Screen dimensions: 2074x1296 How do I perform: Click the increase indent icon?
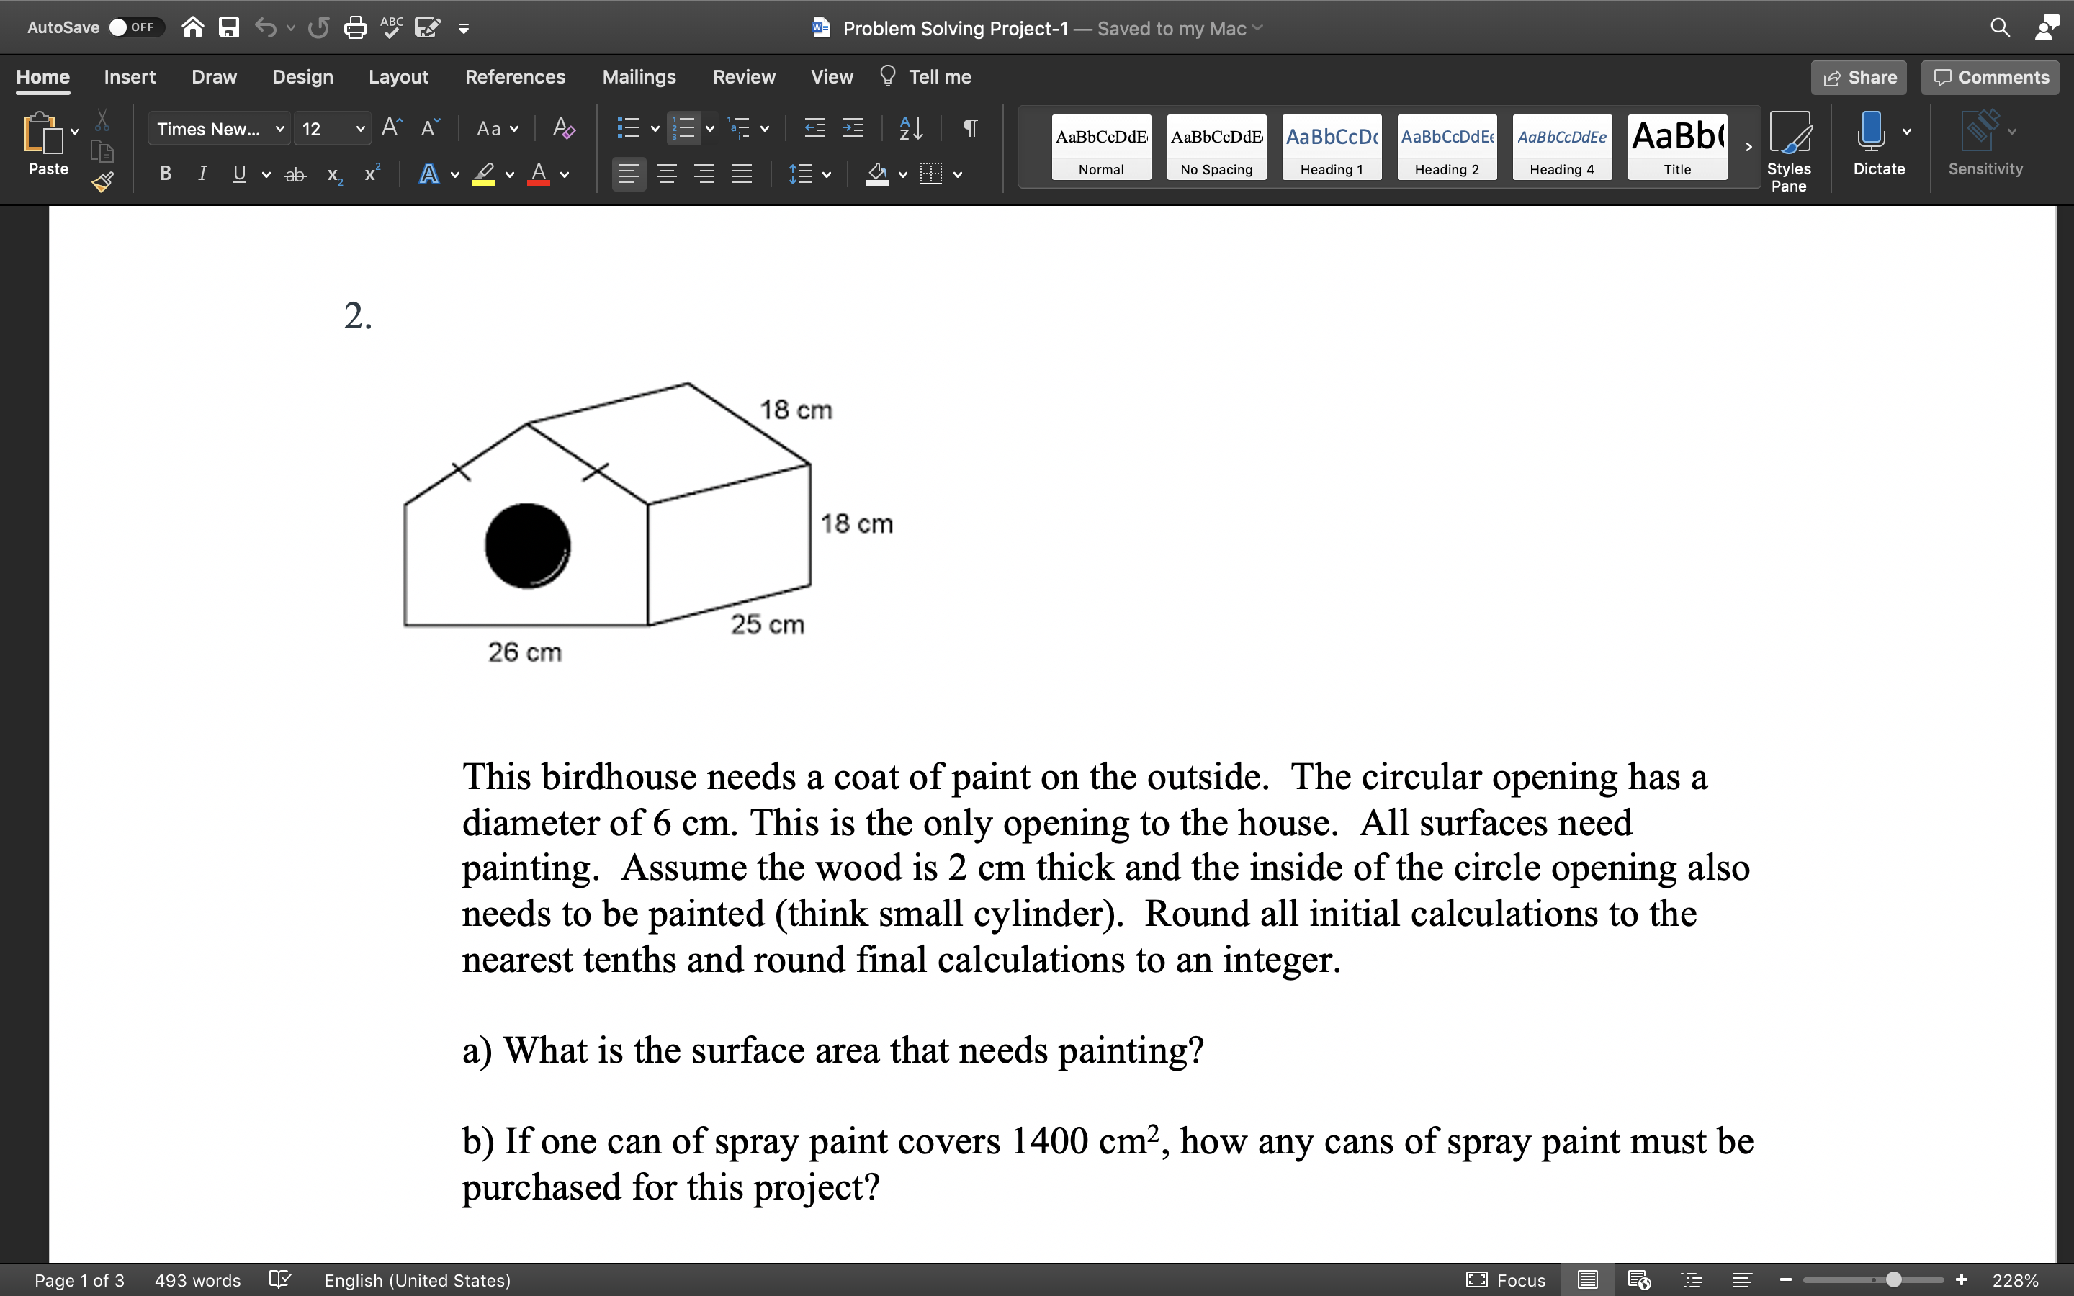tap(852, 129)
